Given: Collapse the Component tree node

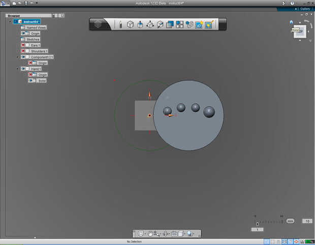Looking at the screenshot, I should click(17, 57).
